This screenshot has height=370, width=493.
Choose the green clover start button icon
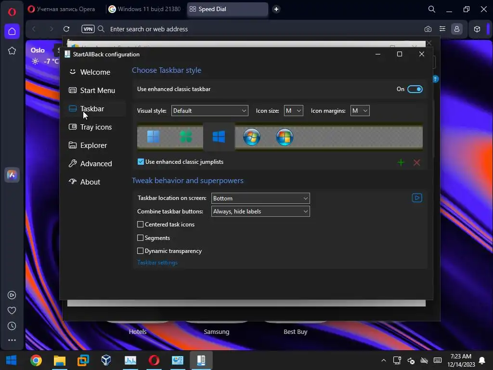click(186, 137)
